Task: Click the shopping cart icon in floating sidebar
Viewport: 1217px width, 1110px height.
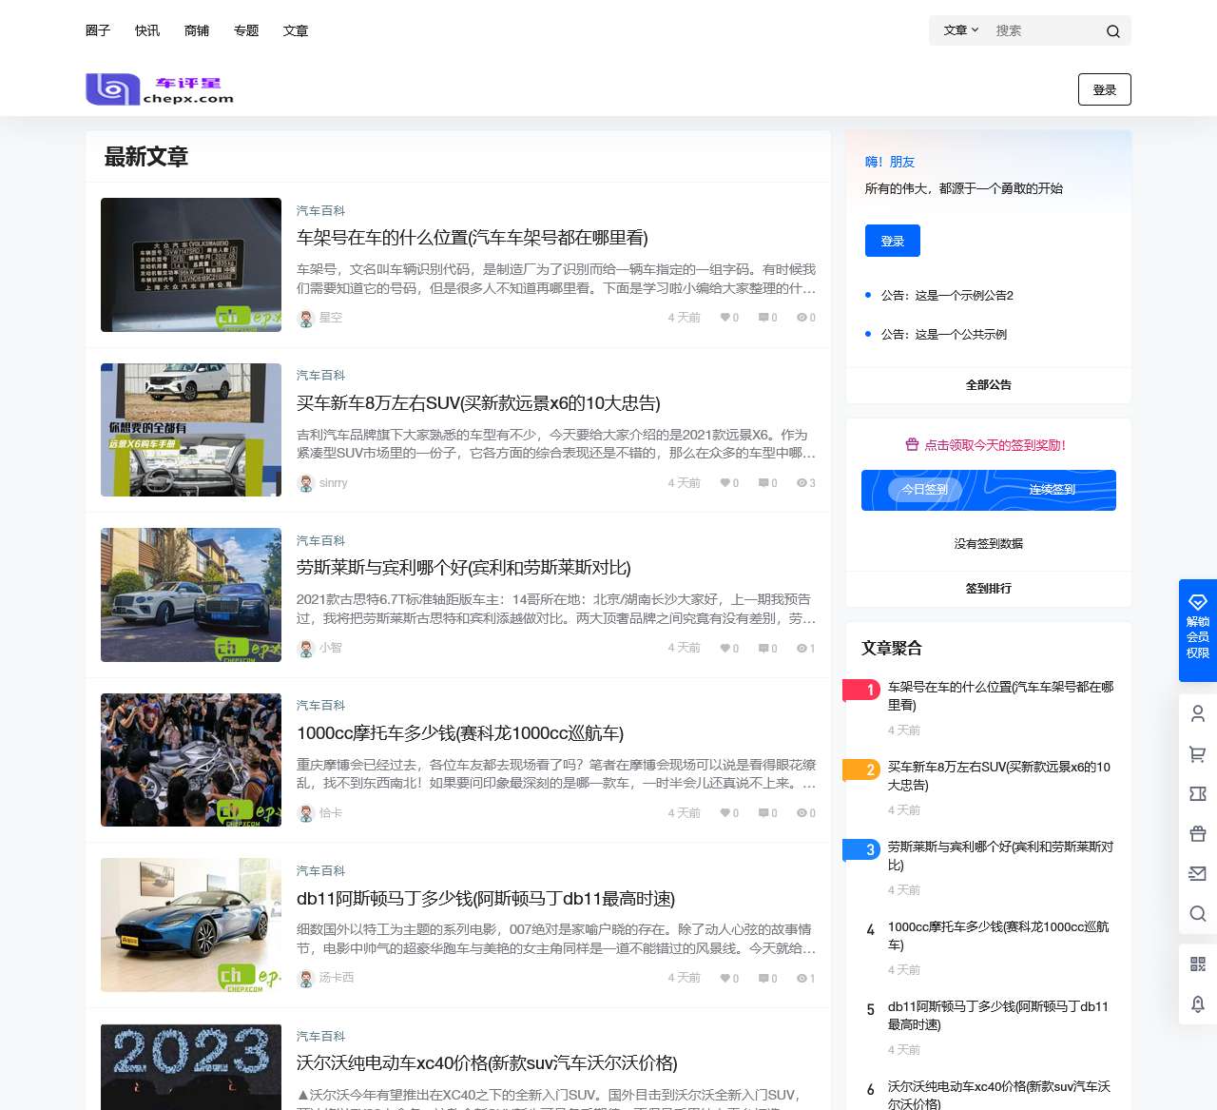Action: pos(1198,754)
